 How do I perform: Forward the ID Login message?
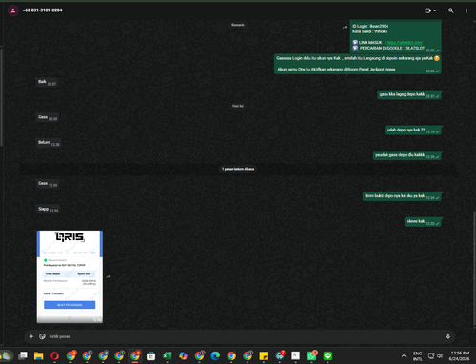click(x=345, y=28)
